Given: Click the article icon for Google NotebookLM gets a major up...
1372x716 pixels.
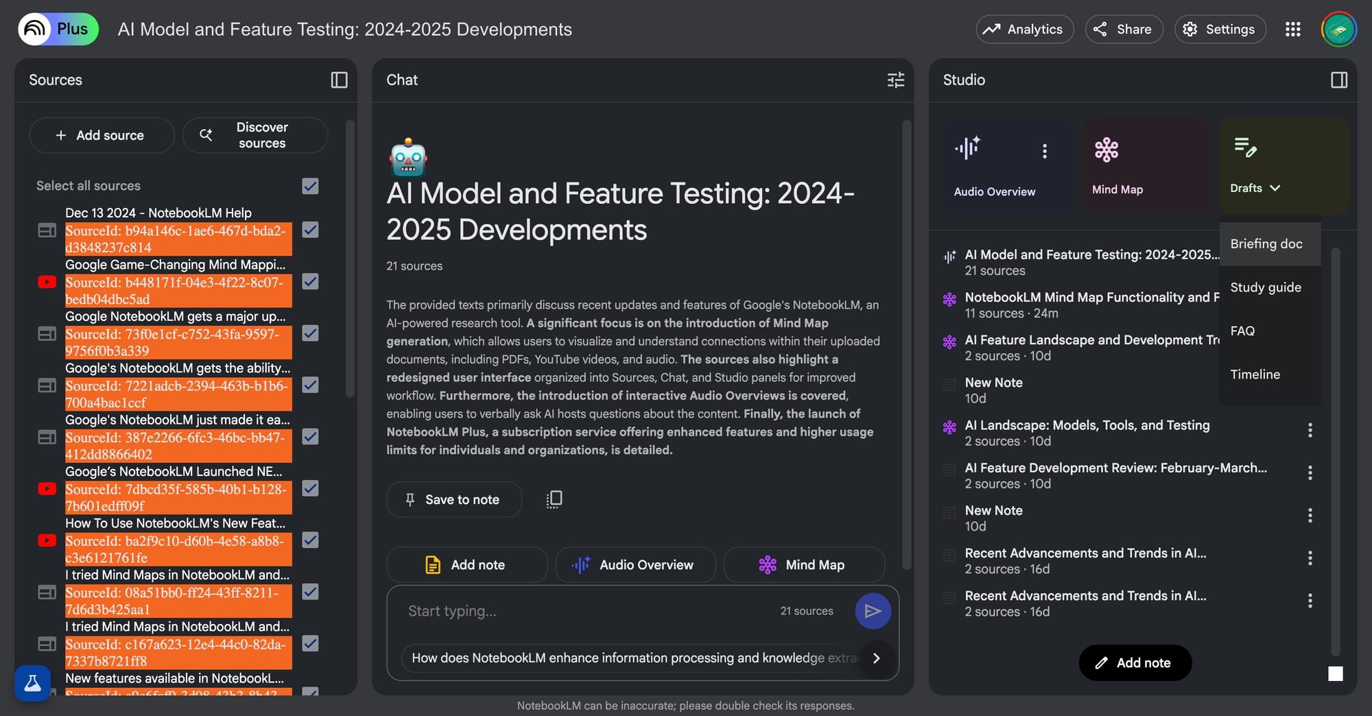Looking at the screenshot, I should (x=47, y=334).
